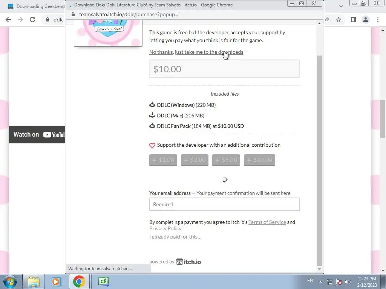Click the DDLC Fan Pack download icon
386x289 pixels.
152,126
